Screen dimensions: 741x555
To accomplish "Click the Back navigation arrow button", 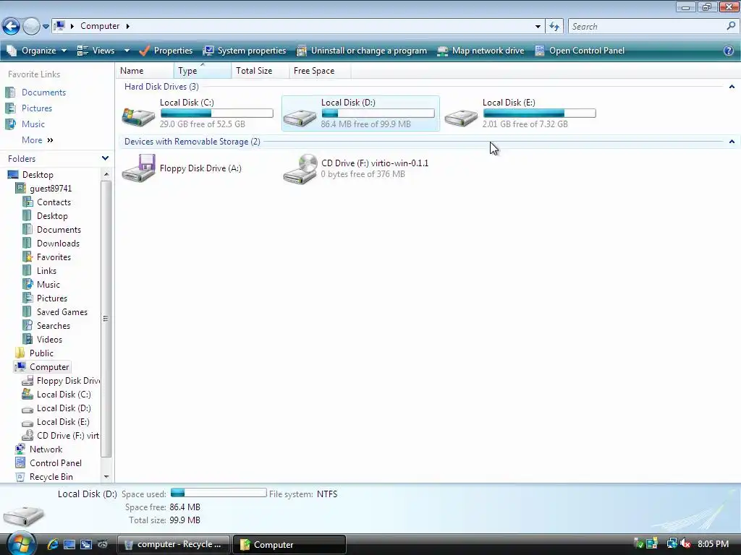I will tap(11, 26).
